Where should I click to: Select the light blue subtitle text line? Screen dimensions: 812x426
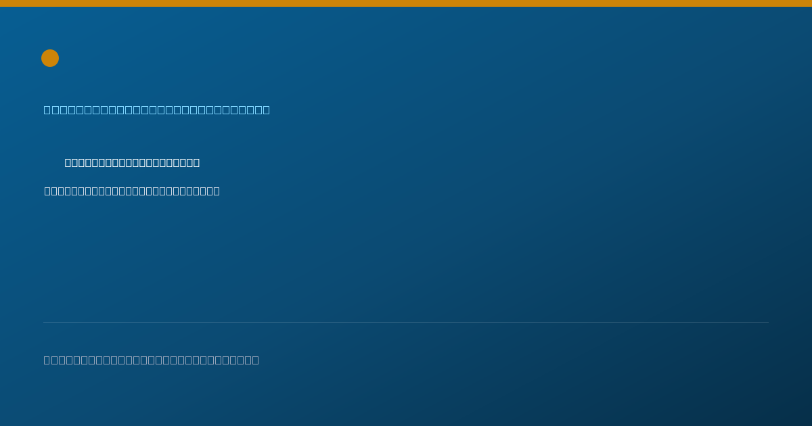[157, 110]
